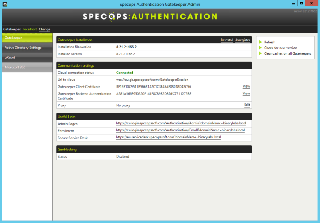Click the Change gatekeeper link
The image size is (320, 223).
tap(45, 29)
